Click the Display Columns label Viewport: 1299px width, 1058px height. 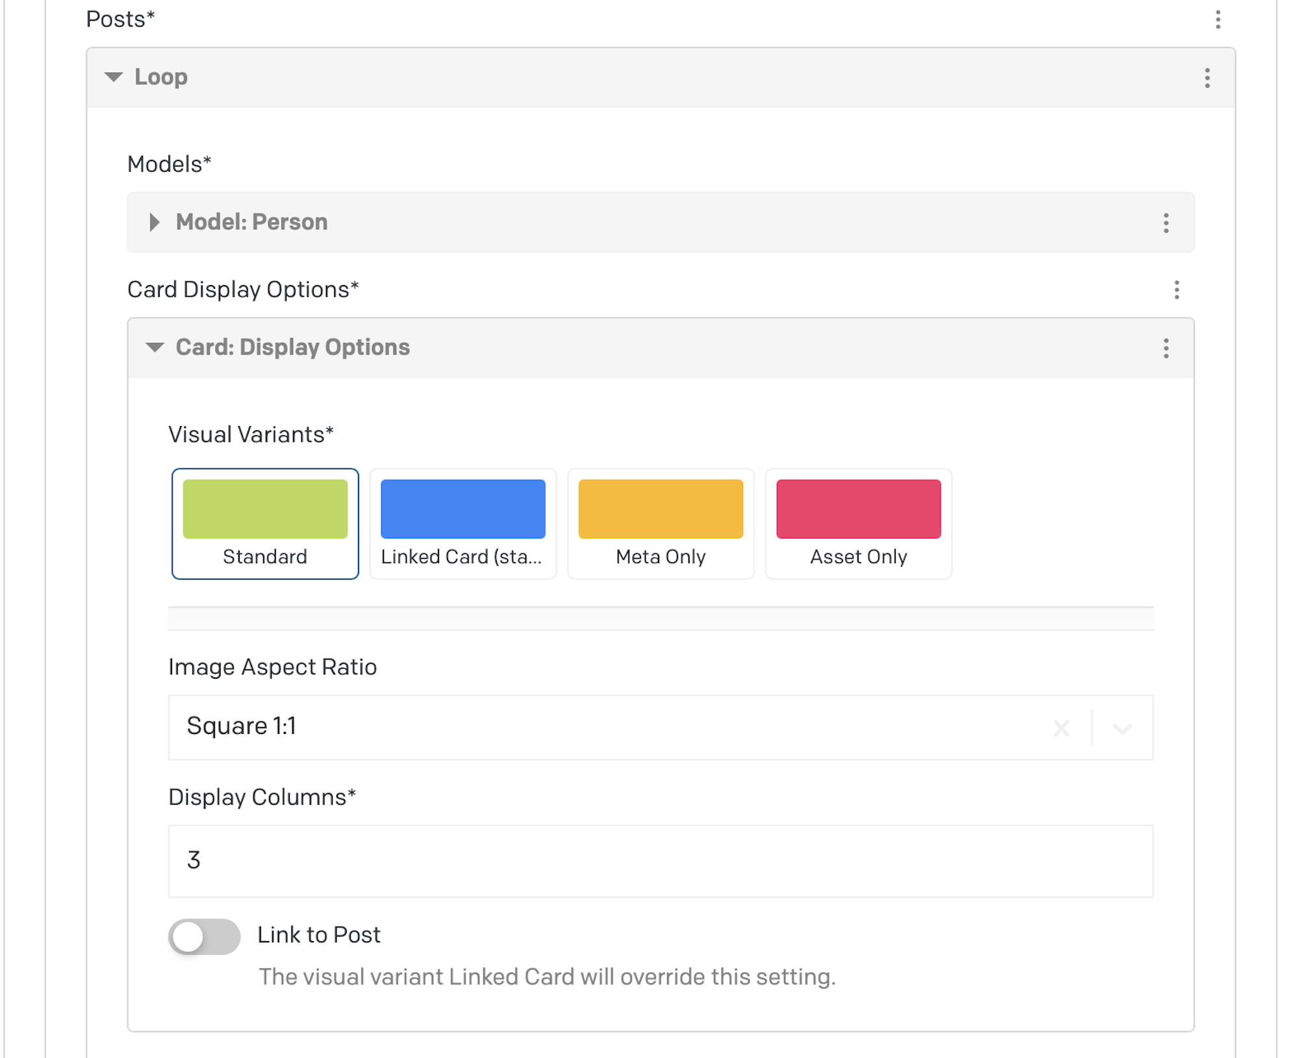(262, 797)
